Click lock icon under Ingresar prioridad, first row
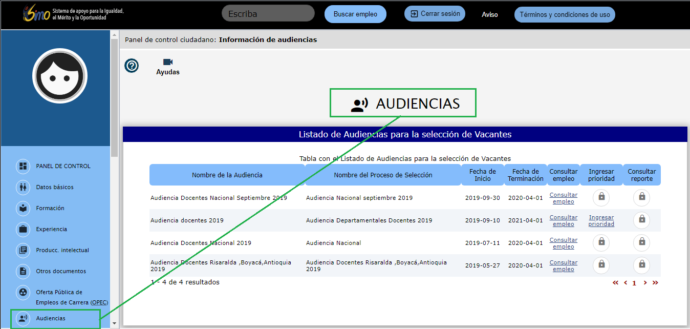The width and height of the screenshot is (690, 329). 601,197
